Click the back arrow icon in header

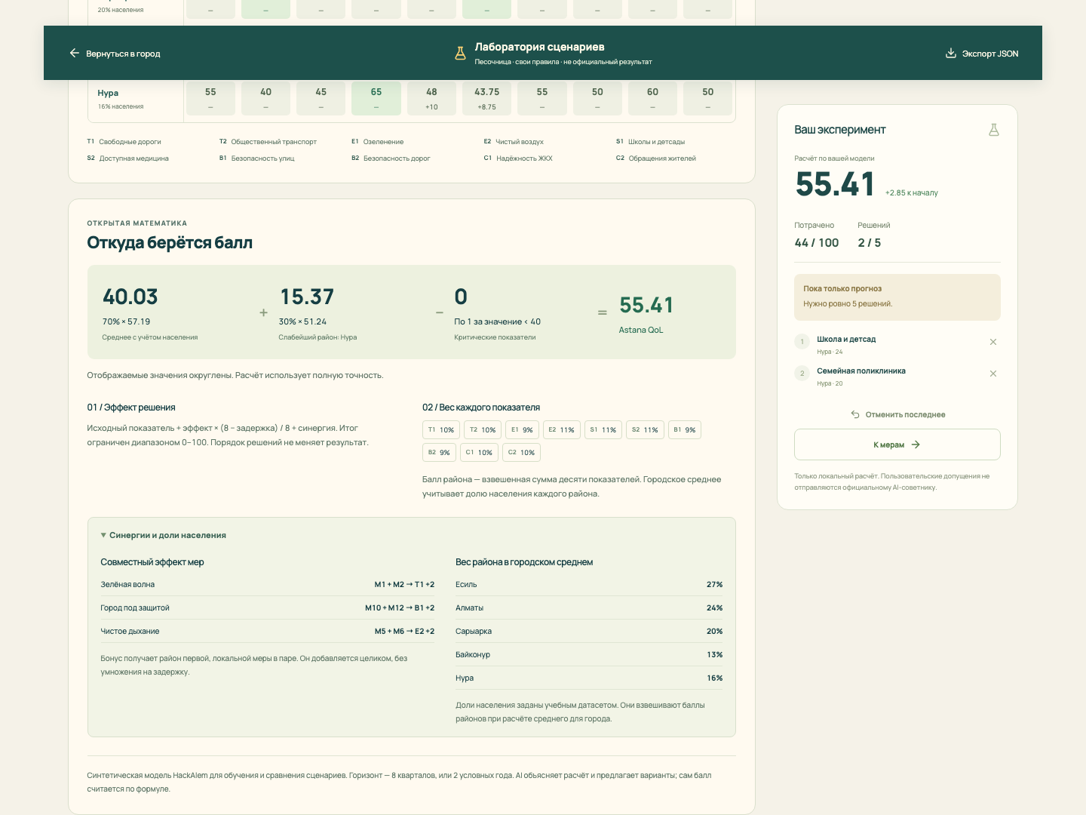point(74,53)
